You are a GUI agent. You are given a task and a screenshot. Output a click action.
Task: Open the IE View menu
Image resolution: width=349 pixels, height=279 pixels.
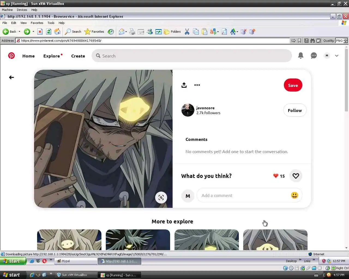coord(23,23)
